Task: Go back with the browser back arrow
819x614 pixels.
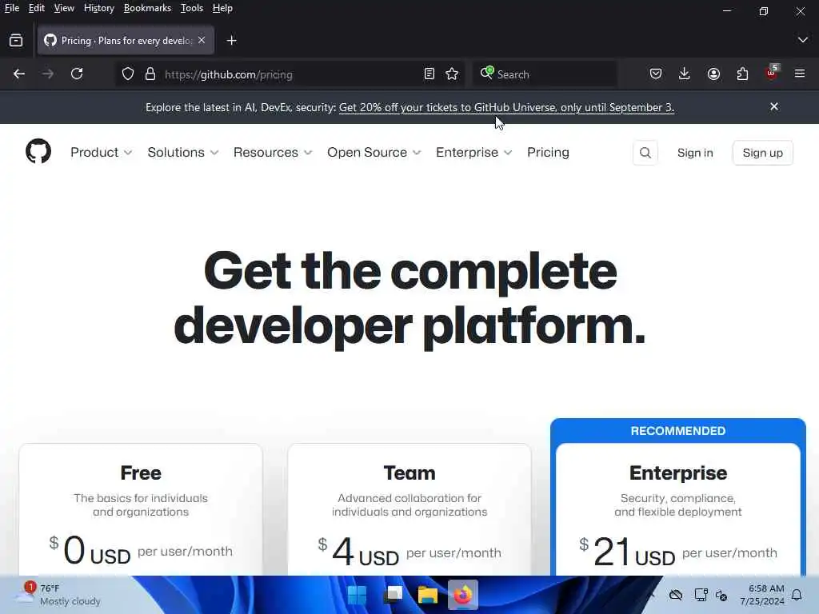Action: pos(19,74)
